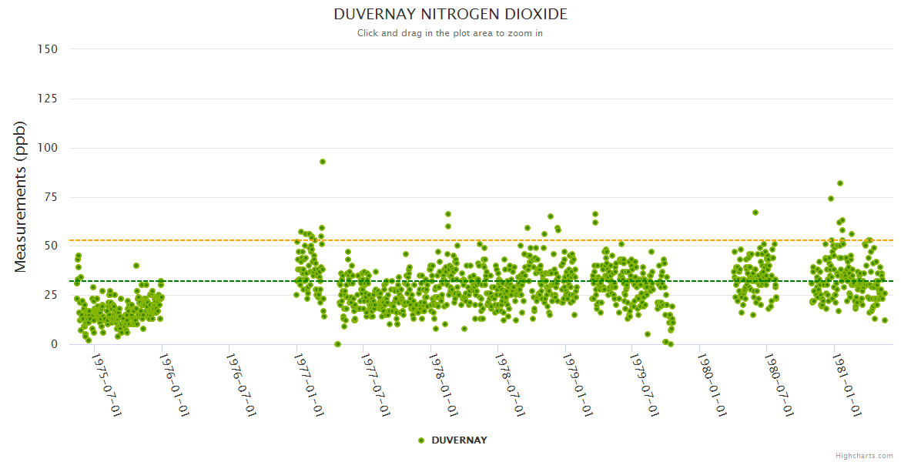
Task: Click the 1978-01-01 x-axis label
Action: coord(443,384)
